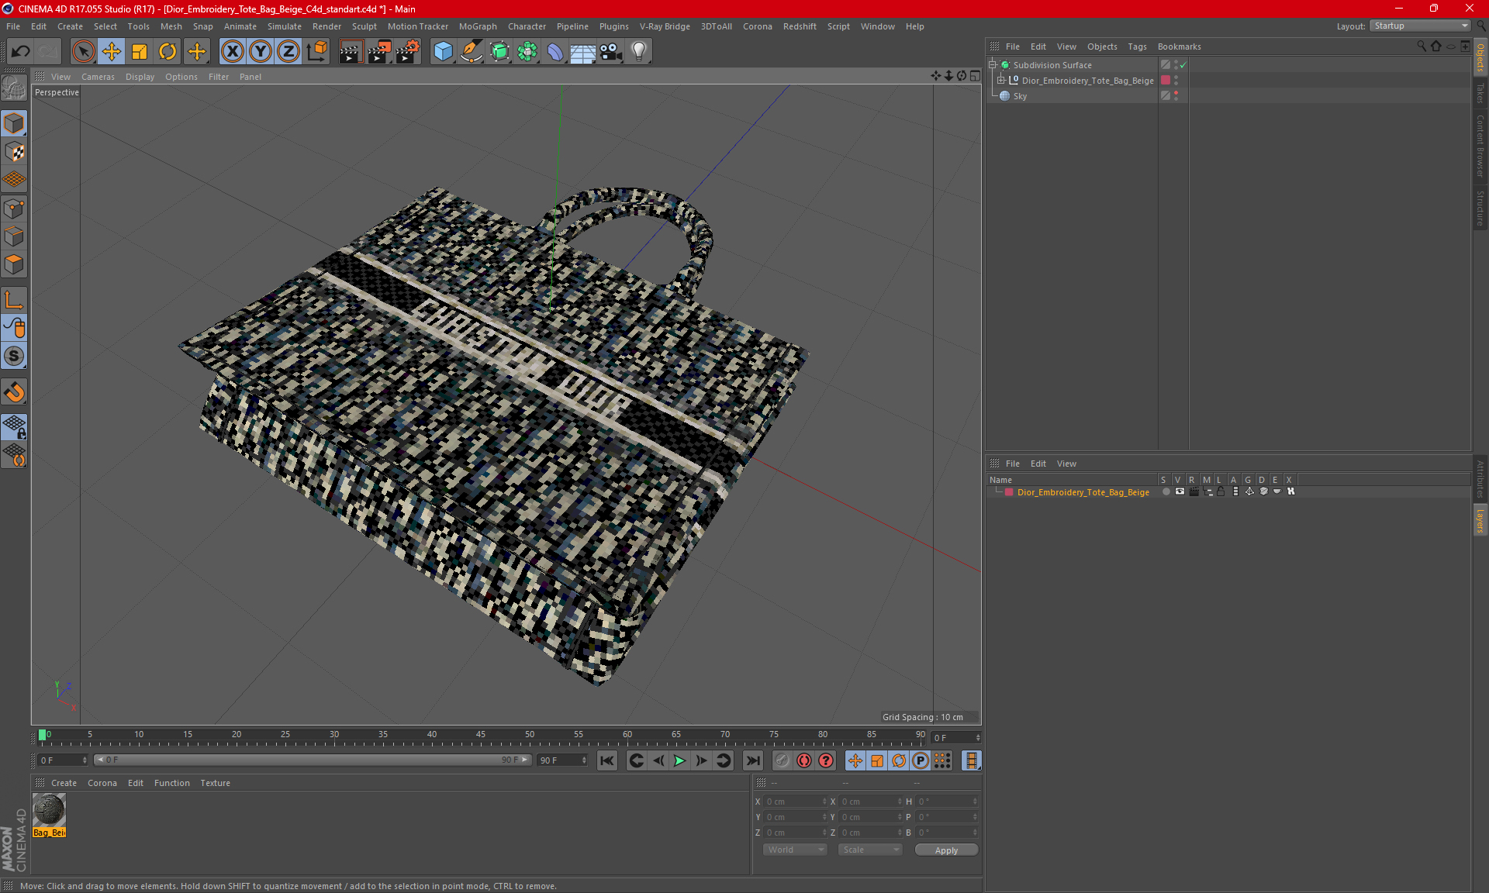Open the World coordinate dropdown
This screenshot has height=893, width=1489.
click(x=795, y=850)
